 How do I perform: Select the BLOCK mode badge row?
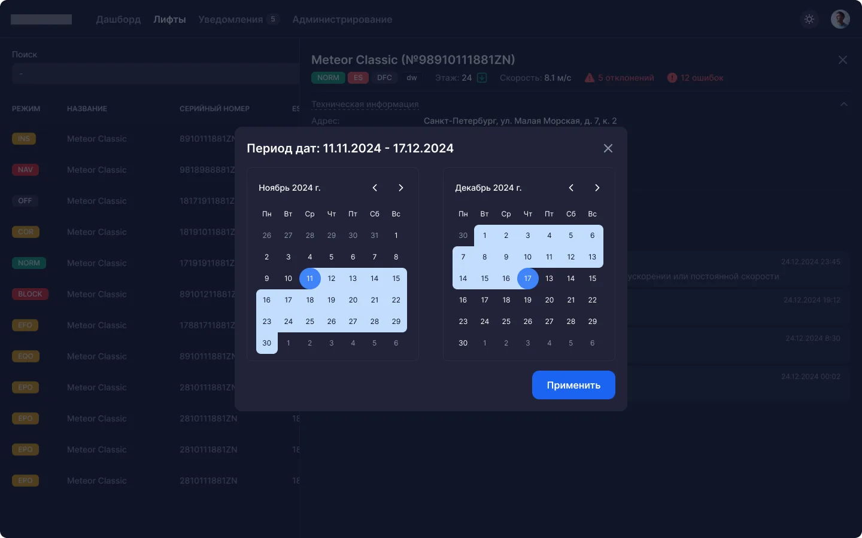[30, 294]
